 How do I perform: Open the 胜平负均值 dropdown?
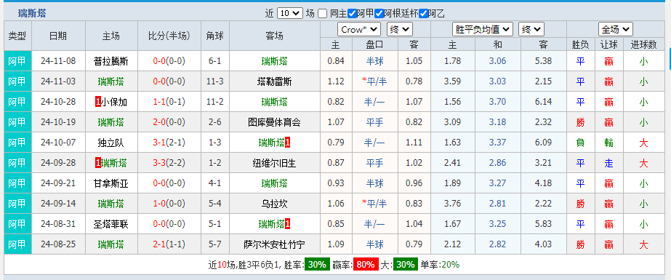coord(483,30)
